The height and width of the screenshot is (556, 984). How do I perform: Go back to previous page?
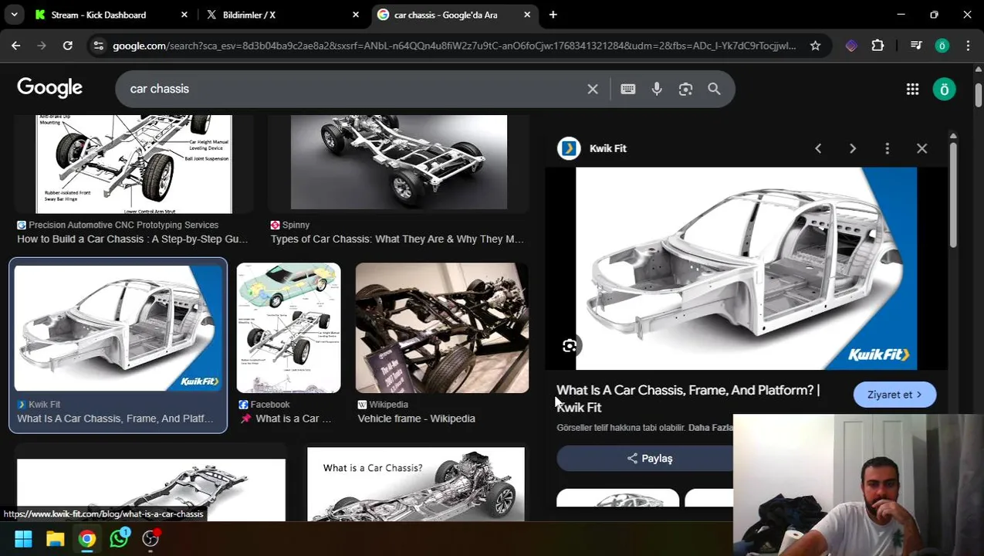point(15,46)
